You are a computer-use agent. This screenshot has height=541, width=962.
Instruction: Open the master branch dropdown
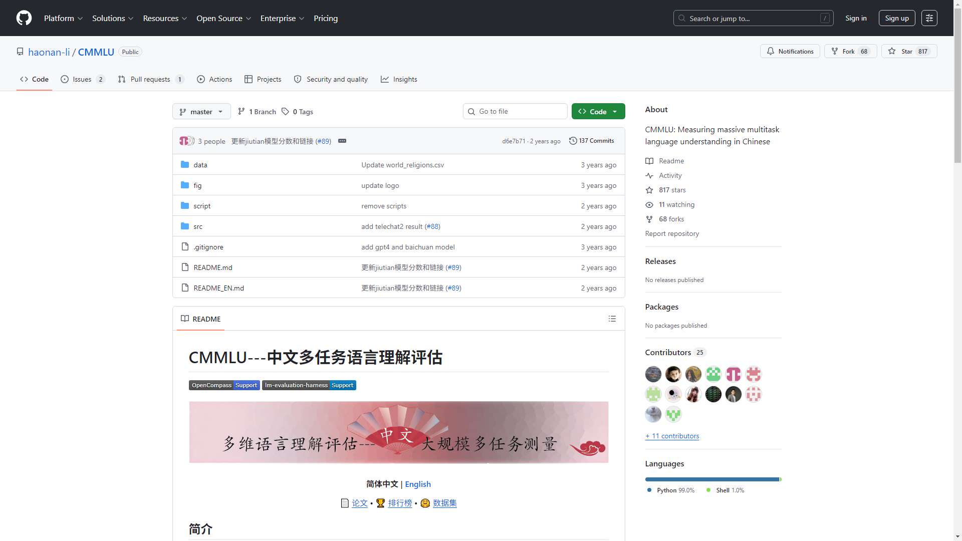(201, 112)
